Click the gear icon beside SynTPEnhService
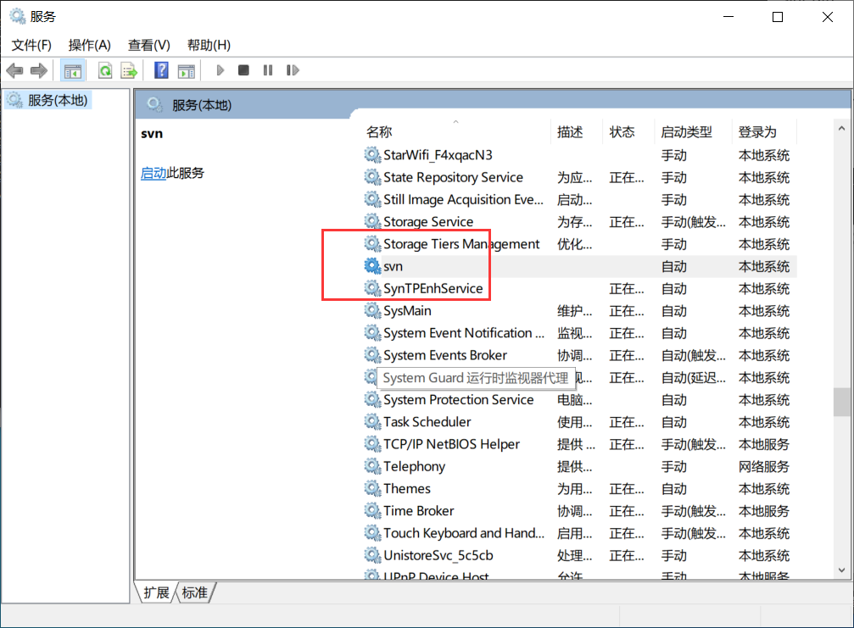854x628 pixels. pyautogui.click(x=372, y=288)
